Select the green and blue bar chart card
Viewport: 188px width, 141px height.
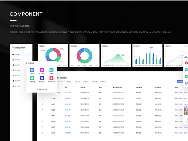click(148, 56)
